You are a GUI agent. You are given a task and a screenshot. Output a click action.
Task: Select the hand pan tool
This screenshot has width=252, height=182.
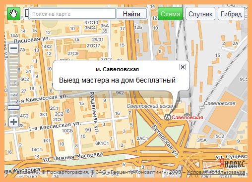pos(13,14)
